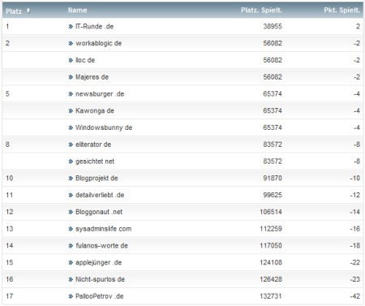Click the arrow icon before workablogic de
The image size is (365, 306).
(71, 43)
